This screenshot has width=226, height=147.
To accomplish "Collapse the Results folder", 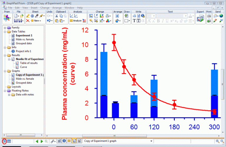I will coord(5,55).
